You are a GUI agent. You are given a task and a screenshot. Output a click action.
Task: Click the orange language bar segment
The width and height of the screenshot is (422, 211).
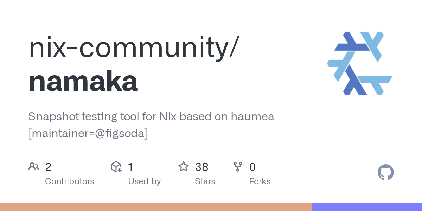(156, 207)
